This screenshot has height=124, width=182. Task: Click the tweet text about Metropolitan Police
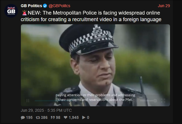coord(91,16)
